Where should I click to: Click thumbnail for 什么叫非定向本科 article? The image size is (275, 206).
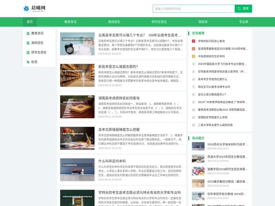coord(77,170)
